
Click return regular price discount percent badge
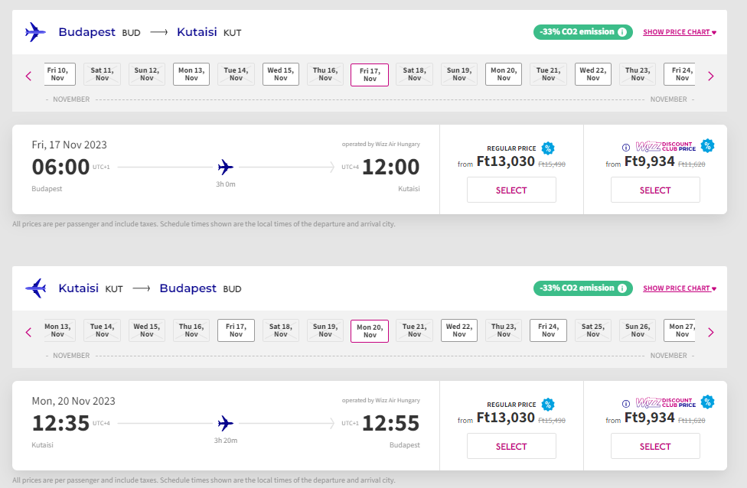tap(548, 405)
